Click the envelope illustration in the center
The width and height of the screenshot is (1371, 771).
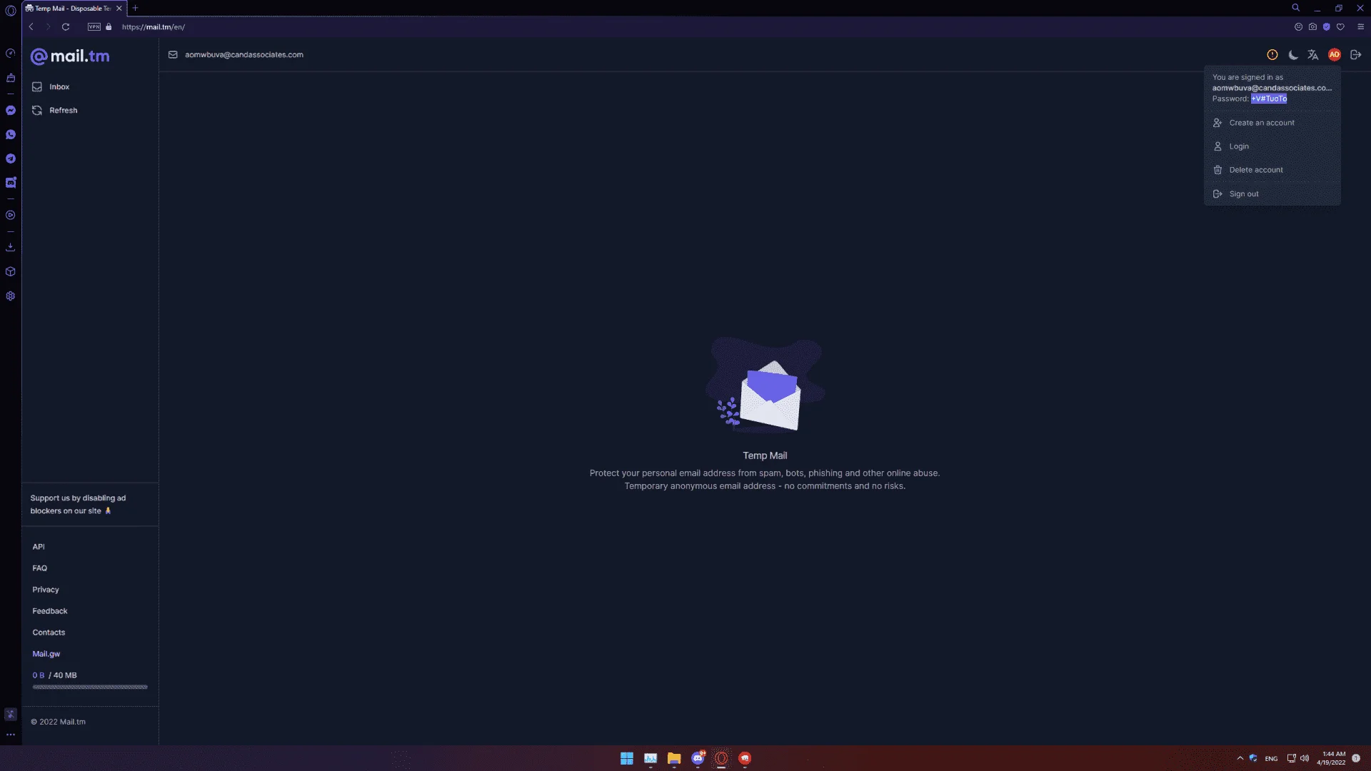(x=765, y=386)
